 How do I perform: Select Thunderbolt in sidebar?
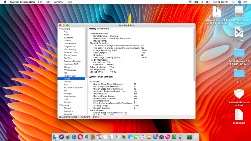(70, 96)
